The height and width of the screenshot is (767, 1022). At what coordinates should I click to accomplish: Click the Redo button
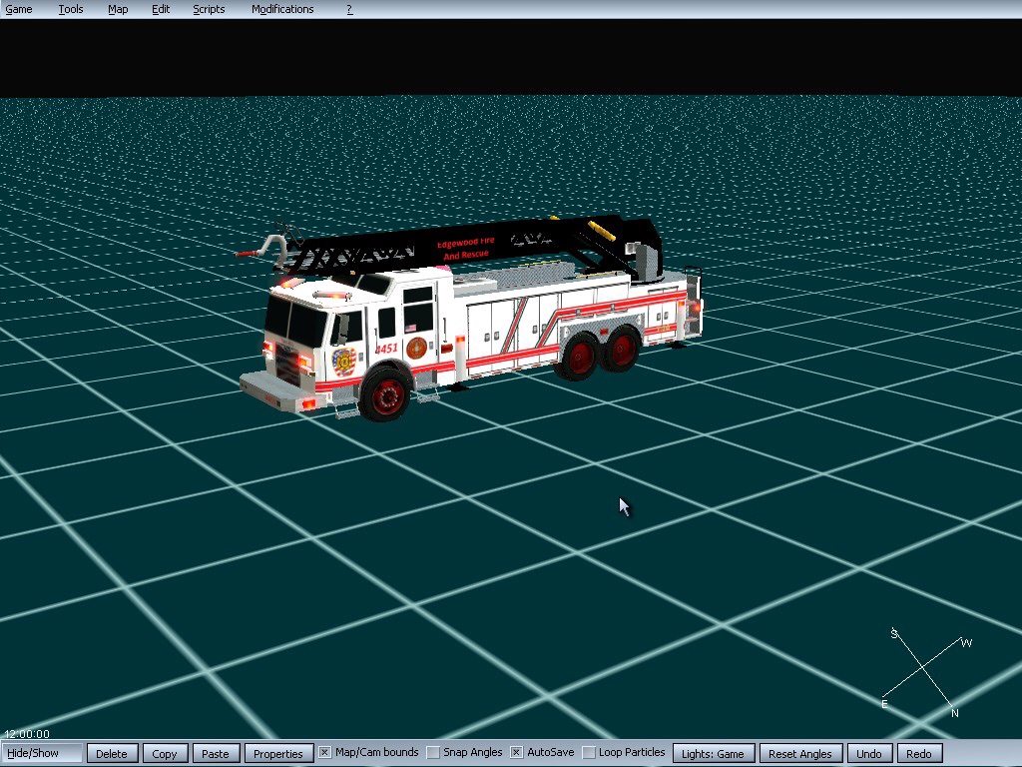pyautogui.click(x=919, y=753)
